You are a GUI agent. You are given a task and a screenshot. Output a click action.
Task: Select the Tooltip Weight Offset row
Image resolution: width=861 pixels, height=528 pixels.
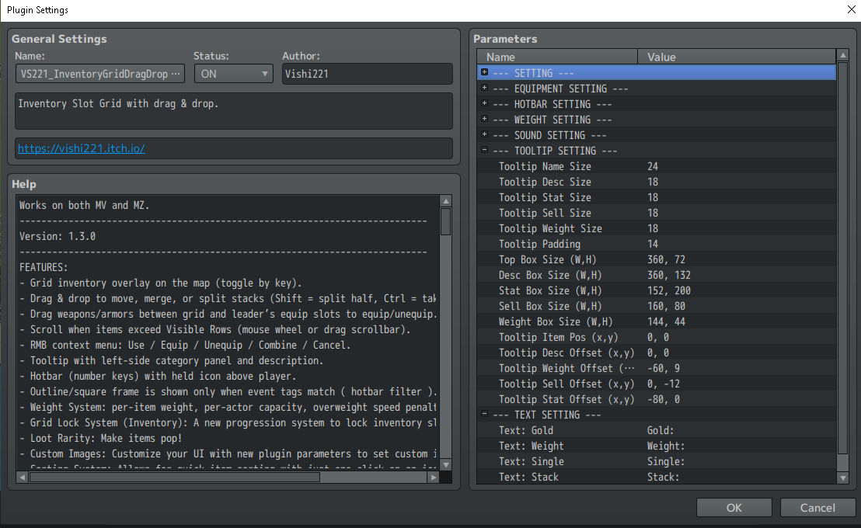coord(656,368)
